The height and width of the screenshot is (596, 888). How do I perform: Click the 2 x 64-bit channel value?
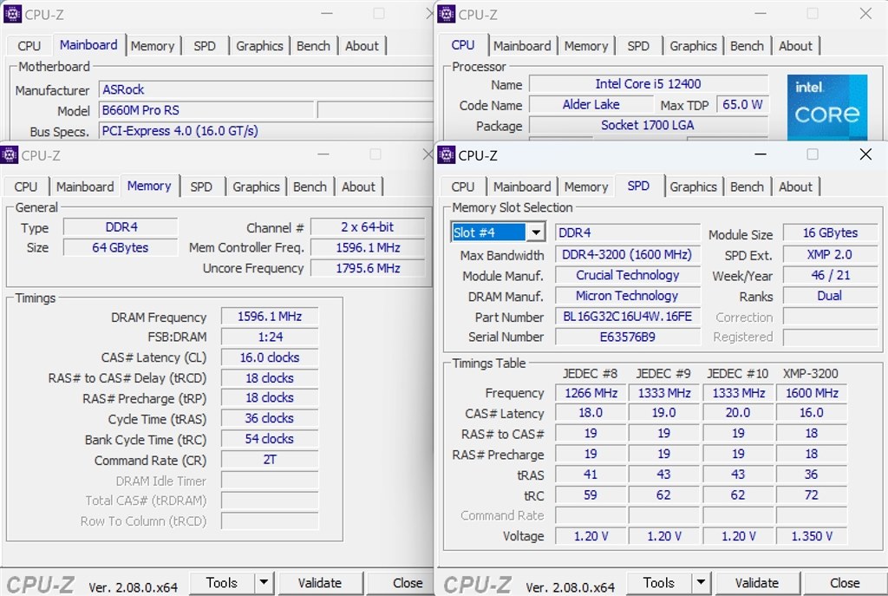coord(368,227)
